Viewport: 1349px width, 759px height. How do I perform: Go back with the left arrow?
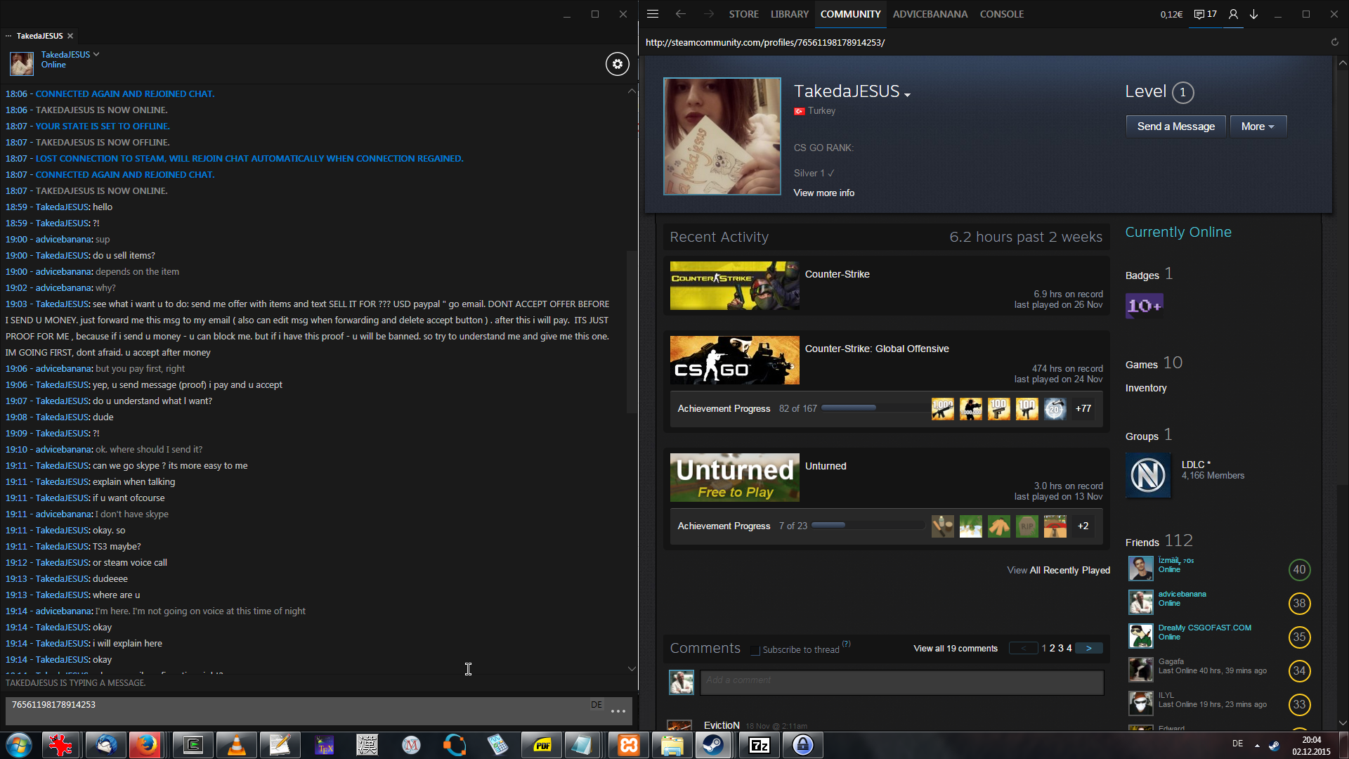click(x=680, y=14)
